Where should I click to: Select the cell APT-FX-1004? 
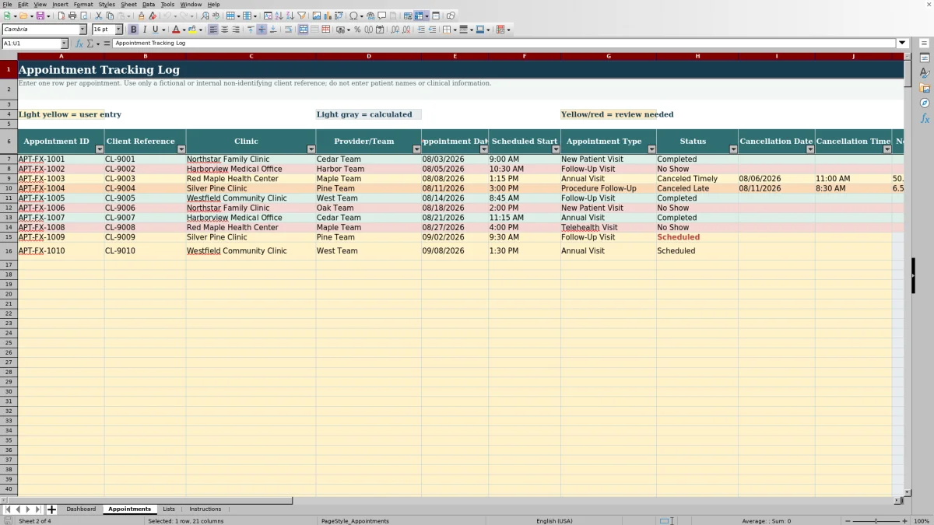[61, 188]
